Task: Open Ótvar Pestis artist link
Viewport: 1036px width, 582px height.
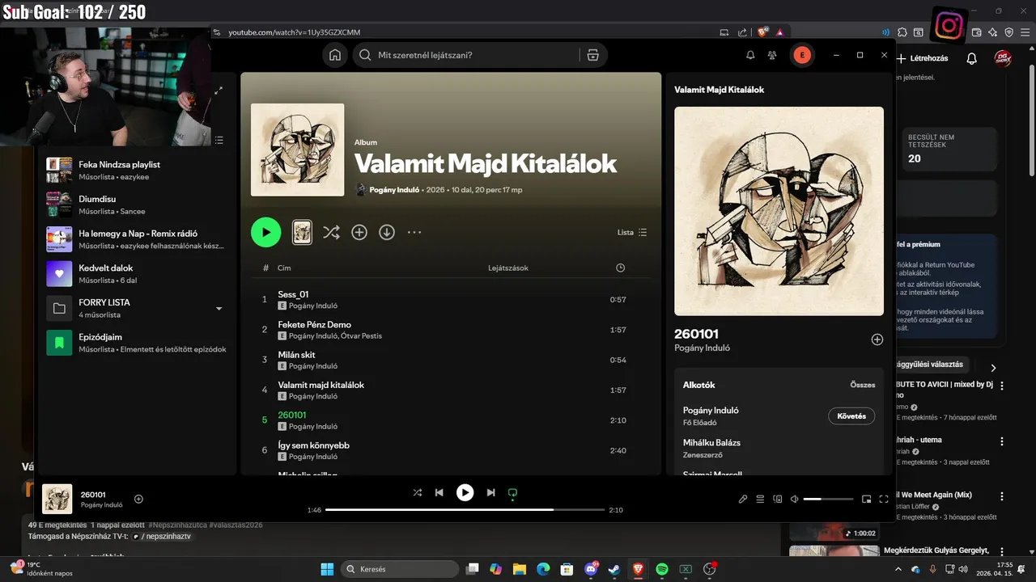Action: (361, 335)
